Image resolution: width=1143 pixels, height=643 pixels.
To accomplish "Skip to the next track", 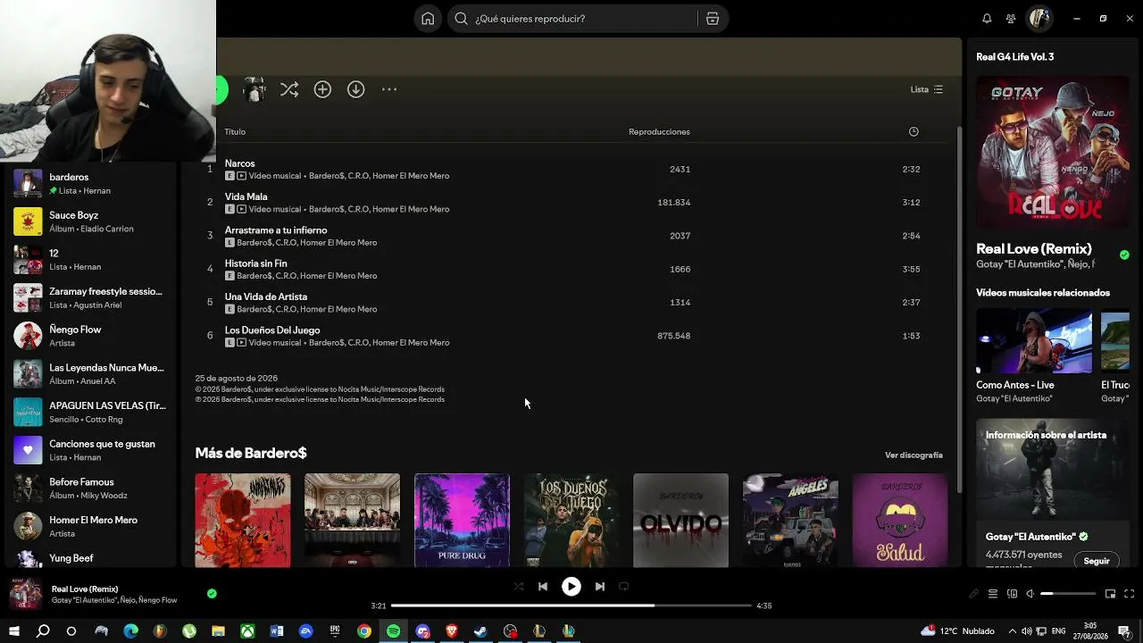I will (x=600, y=587).
